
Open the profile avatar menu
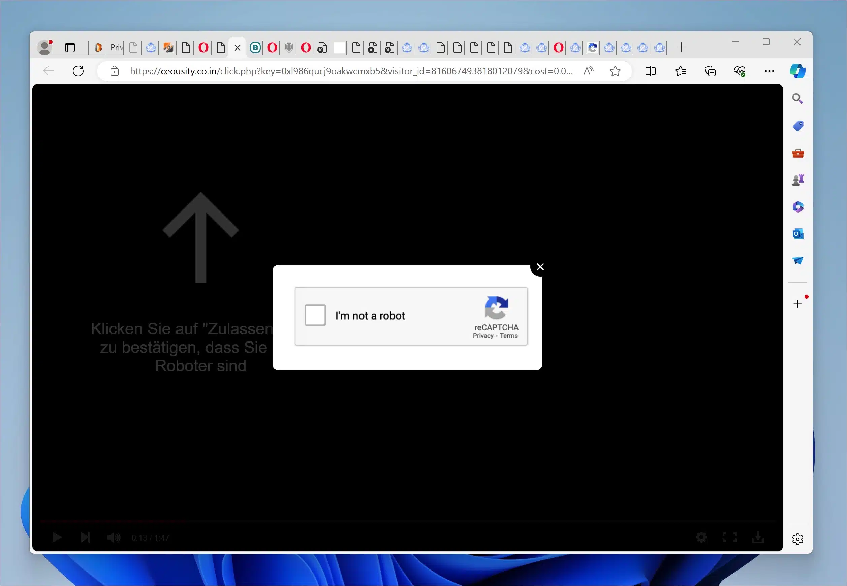click(45, 47)
